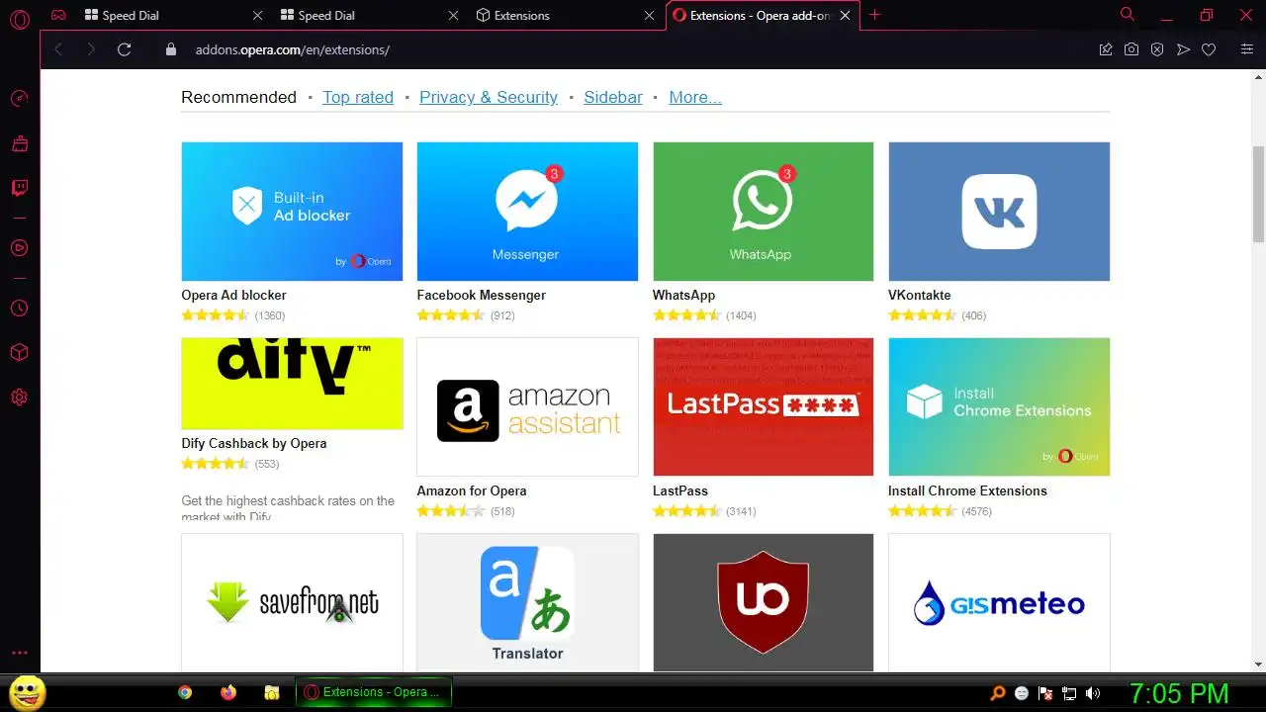The width and height of the screenshot is (1266, 712).
Task: Click the padlock site security icon
Action: (170, 49)
